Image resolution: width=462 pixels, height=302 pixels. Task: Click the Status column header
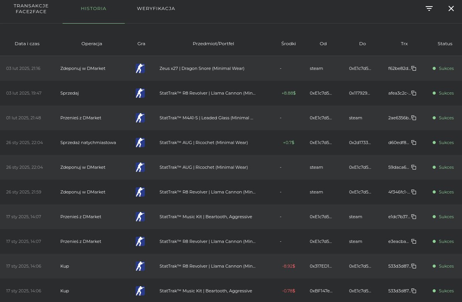(x=445, y=44)
